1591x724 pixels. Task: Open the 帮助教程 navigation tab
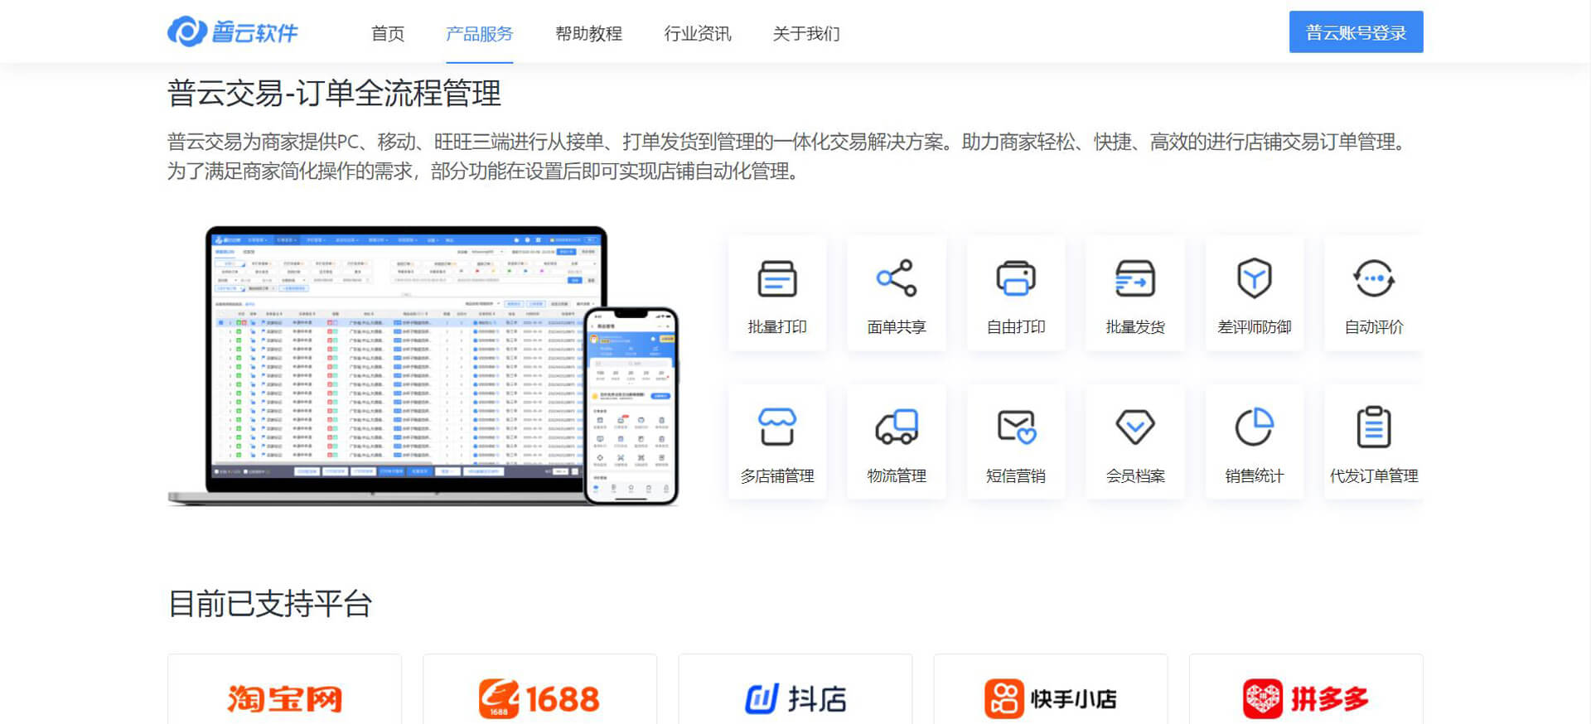[588, 34]
